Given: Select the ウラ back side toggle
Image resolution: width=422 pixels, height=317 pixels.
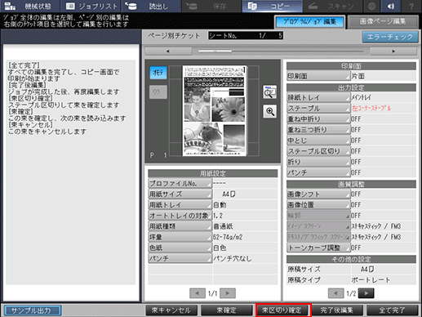Looking at the screenshot, I should (x=158, y=92).
